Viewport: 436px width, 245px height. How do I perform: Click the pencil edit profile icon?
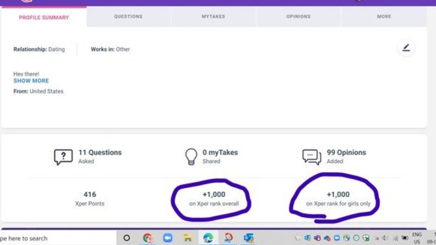(406, 48)
